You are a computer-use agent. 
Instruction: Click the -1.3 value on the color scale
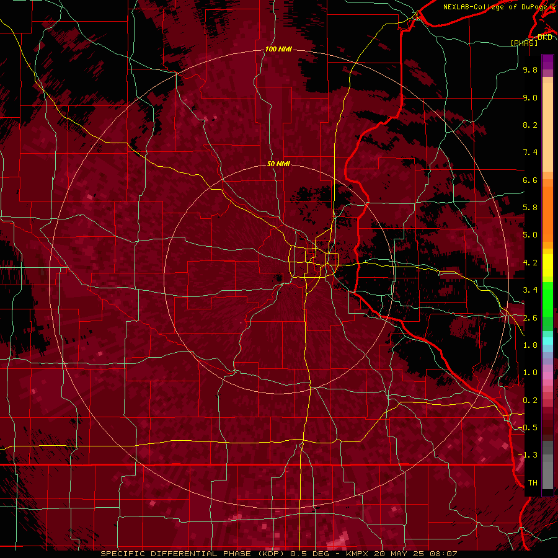point(528,455)
